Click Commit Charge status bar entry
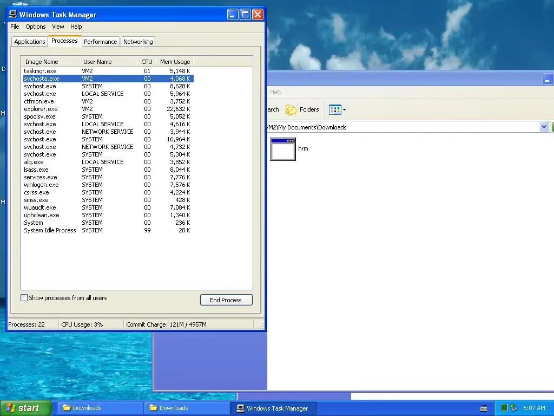This screenshot has width=554, height=416. [x=166, y=324]
